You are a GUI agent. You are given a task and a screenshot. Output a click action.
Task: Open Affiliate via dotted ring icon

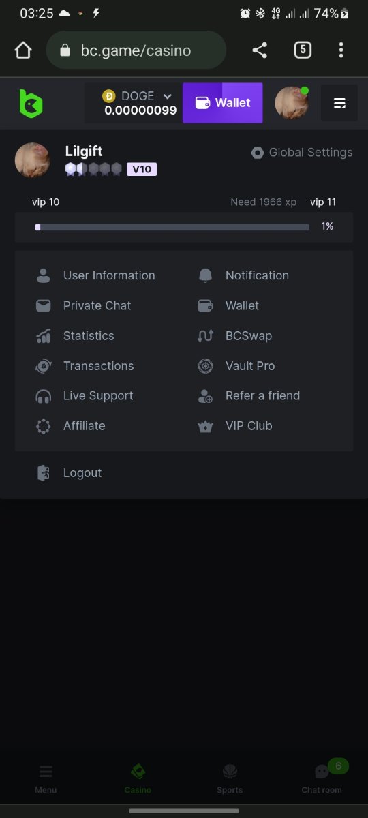pos(44,426)
